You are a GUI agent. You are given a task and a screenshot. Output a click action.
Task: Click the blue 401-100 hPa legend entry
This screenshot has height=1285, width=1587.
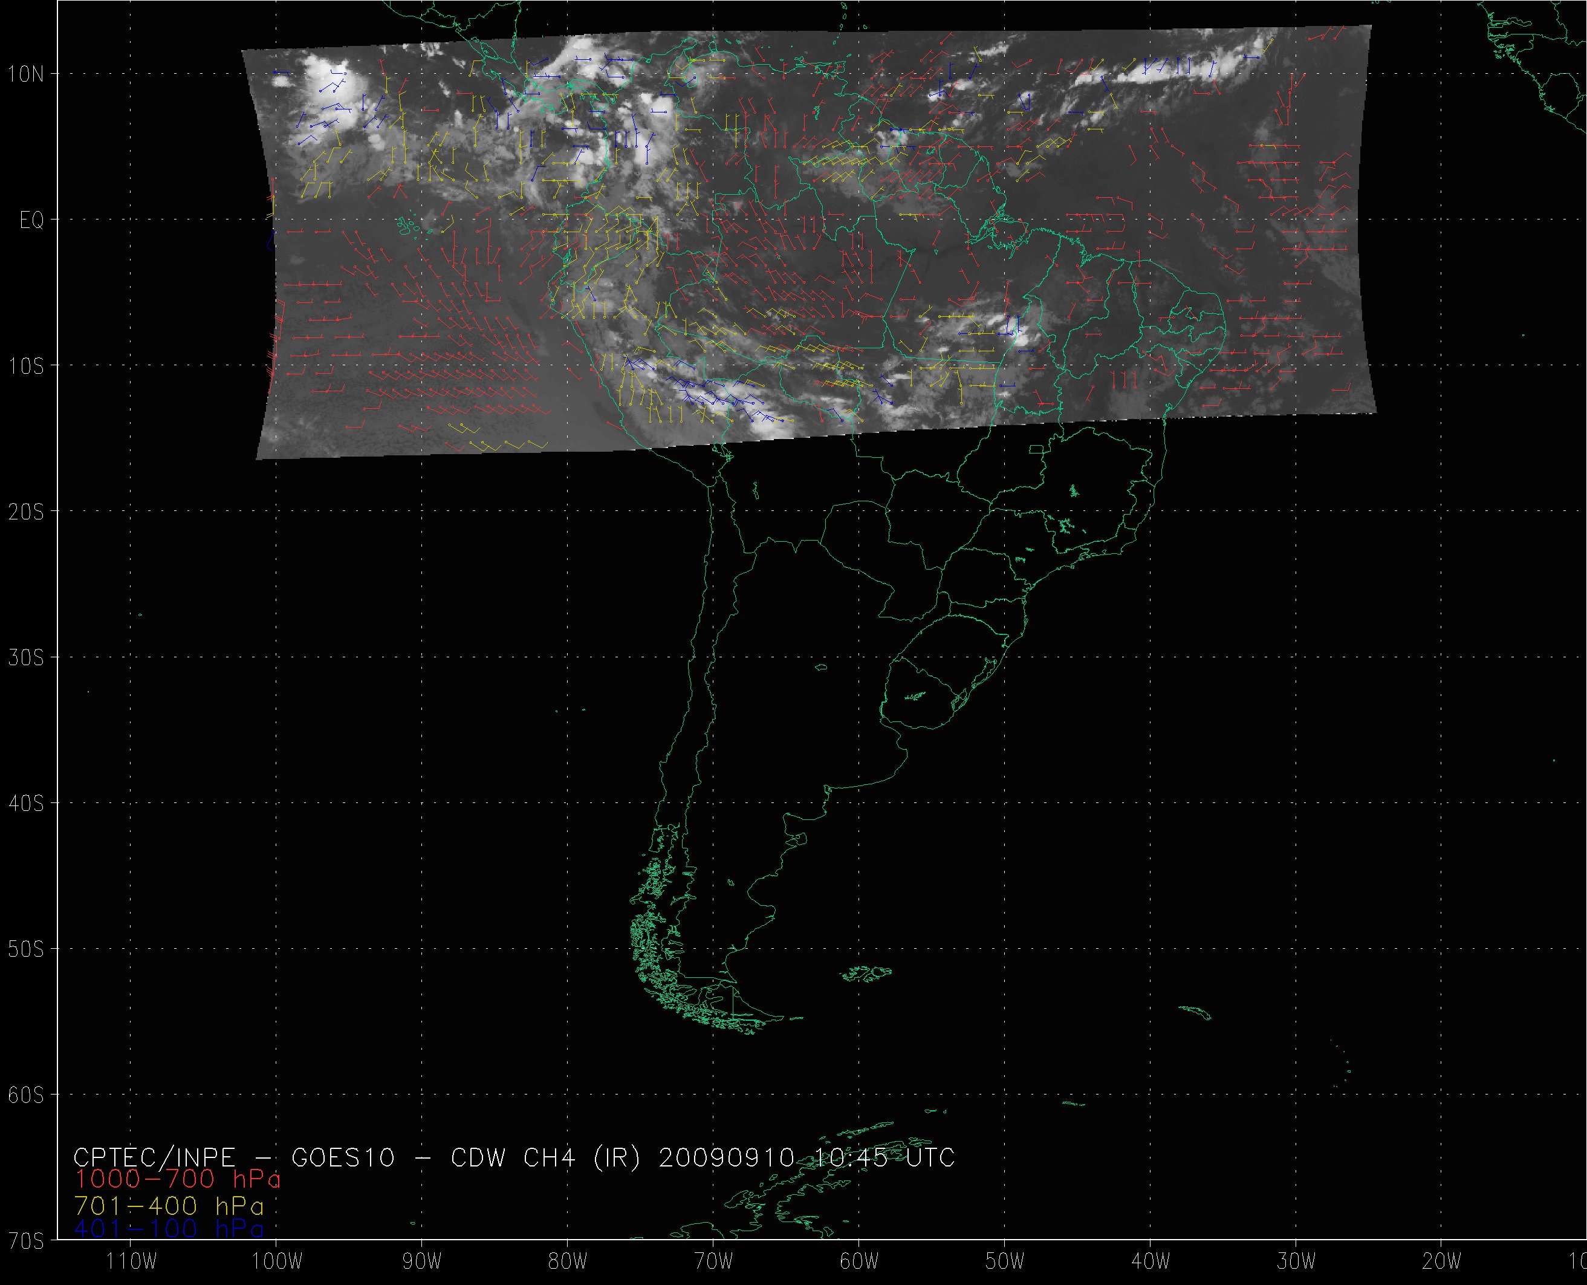click(169, 1229)
